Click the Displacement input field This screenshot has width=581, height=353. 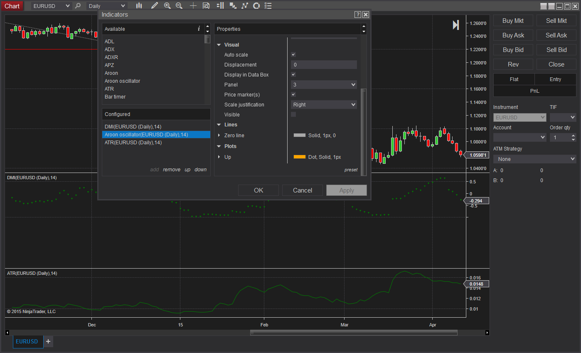[324, 65]
